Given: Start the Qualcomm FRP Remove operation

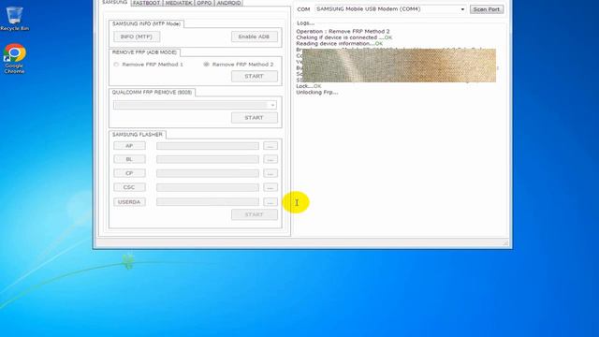Looking at the screenshot, I should click(254, 118).
